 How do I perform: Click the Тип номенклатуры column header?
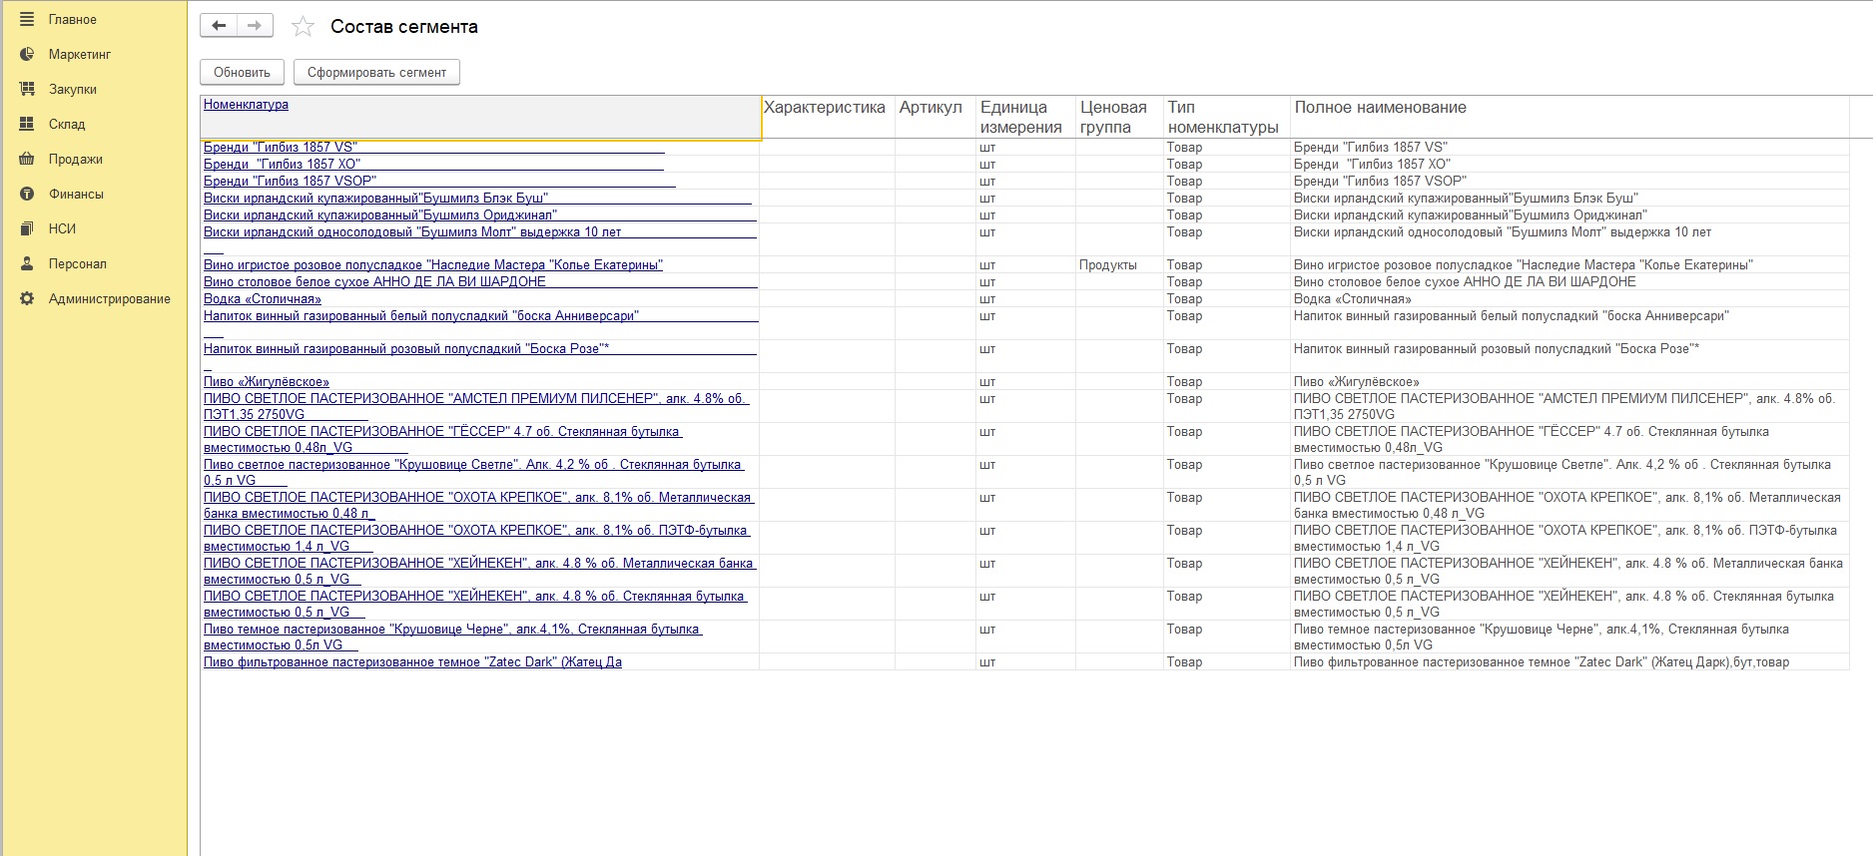coord(1223,117)
